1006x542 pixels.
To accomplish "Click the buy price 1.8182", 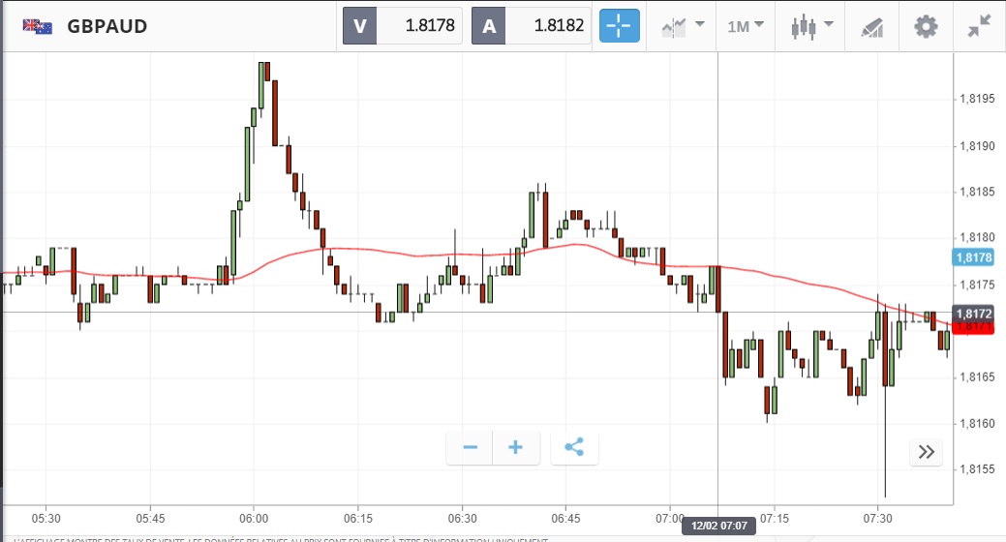I will point(559,26).
